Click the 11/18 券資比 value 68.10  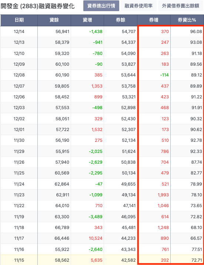point(197,228)
